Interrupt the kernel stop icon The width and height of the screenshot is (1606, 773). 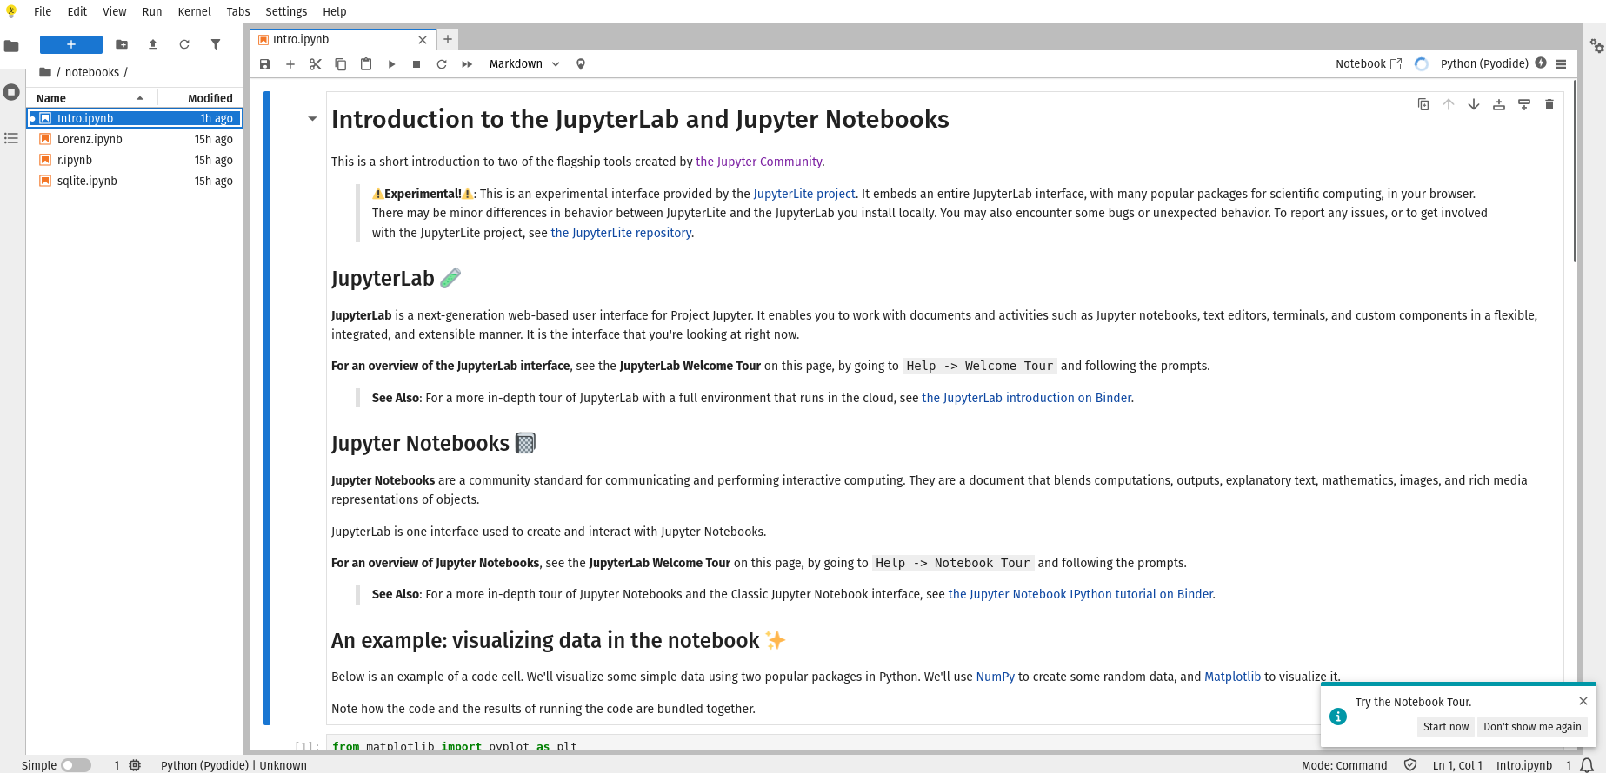416,64
